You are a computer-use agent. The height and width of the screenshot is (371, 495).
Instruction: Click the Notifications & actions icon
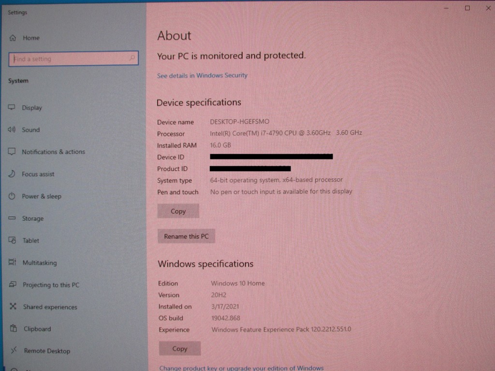point(12,151)
